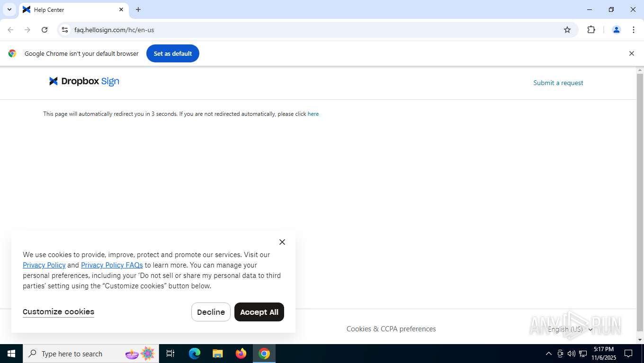644x363 pixels.
Task: Click the meet now tray icon
Action: click(560, 354)
